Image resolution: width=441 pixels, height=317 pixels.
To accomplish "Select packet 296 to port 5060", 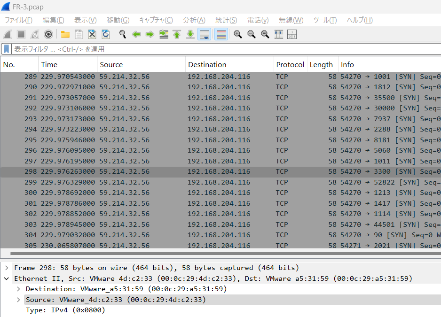I will (221, 150).
